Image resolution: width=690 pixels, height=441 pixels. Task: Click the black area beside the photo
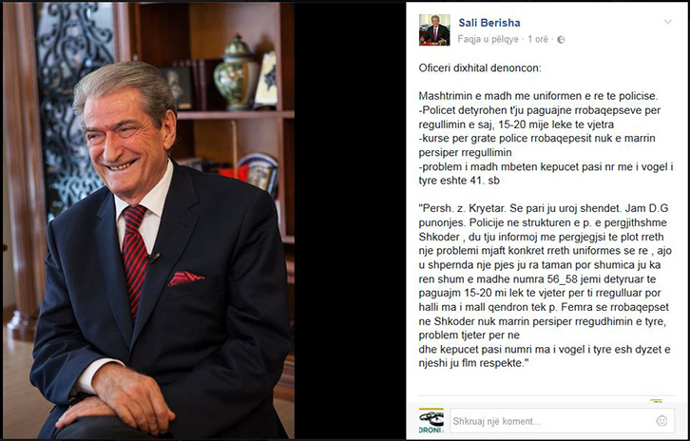350,220
